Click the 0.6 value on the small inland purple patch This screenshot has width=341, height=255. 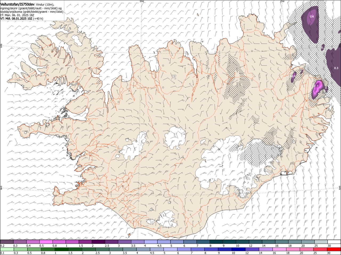click(293, 76)
